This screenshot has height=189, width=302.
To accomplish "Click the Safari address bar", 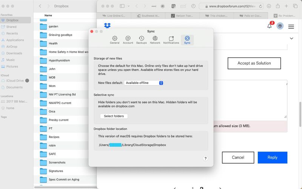I will point(231,6).
